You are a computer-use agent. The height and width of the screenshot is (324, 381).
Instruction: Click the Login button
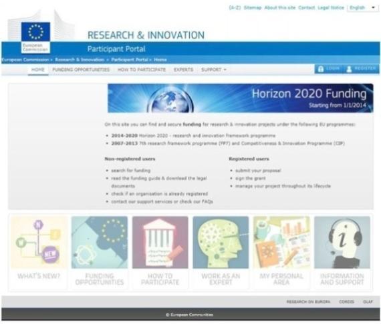click(x=329, y=69)
